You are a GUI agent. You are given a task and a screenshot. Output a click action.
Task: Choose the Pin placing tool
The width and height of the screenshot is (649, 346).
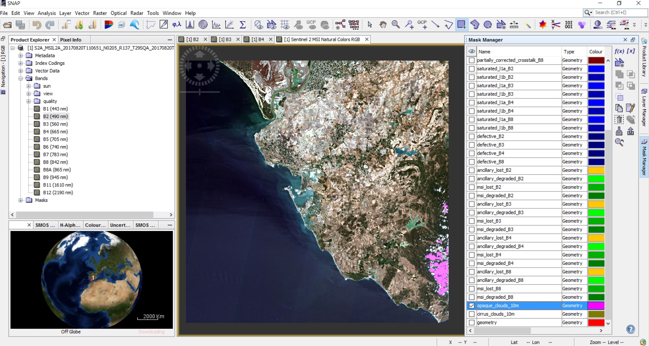point(409,25)
